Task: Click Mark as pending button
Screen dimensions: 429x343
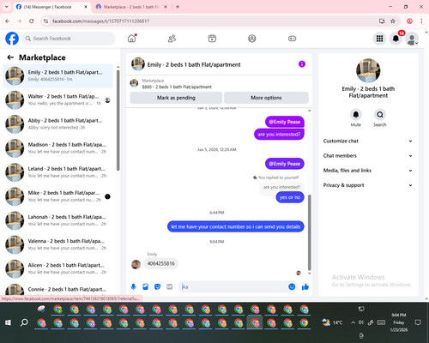Action: 176,98
